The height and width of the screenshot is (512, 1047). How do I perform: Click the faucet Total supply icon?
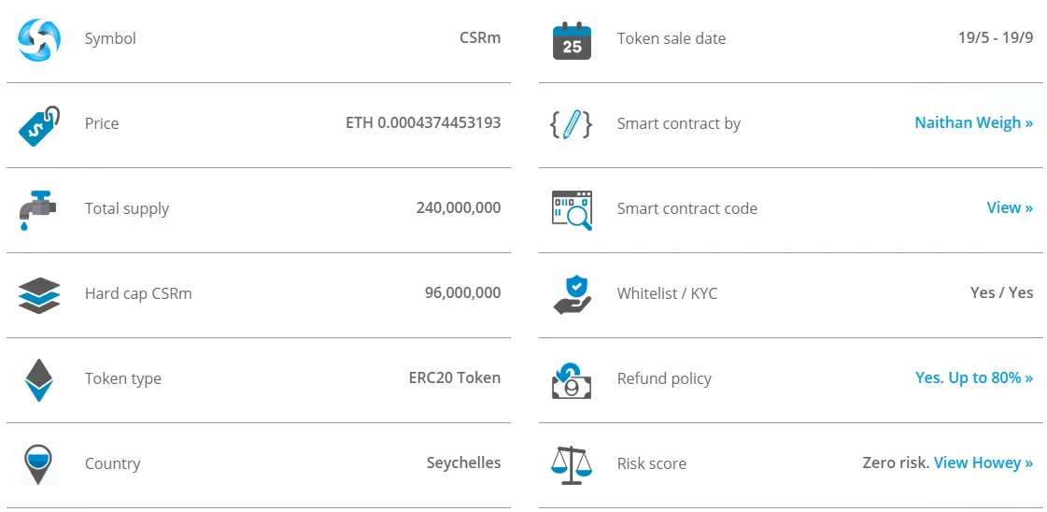tap(37, 211)
